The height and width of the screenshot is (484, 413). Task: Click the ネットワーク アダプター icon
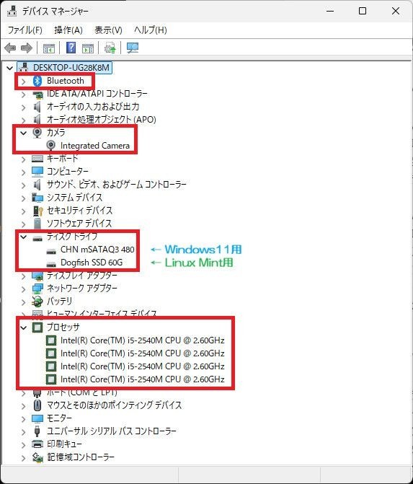(x=37, y=289)
